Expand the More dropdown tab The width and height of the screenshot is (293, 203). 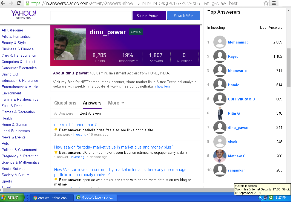116,103
